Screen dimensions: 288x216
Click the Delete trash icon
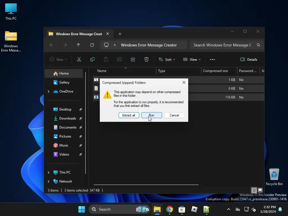pyautogui.click(x=146, y=59)
